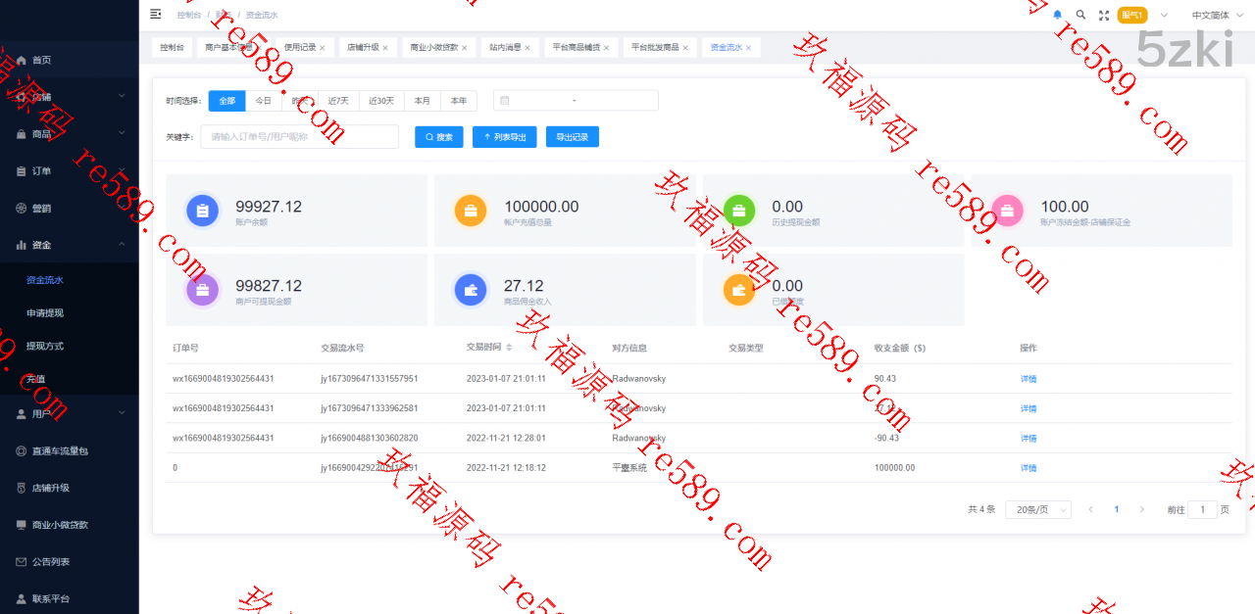
Task: Select the 今日 time filter
Action: (x=263, y=101)
